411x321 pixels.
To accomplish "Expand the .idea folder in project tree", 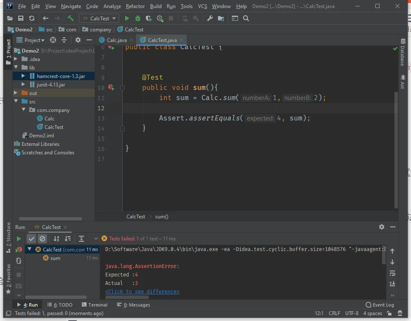I will click(x=16, y=59).
